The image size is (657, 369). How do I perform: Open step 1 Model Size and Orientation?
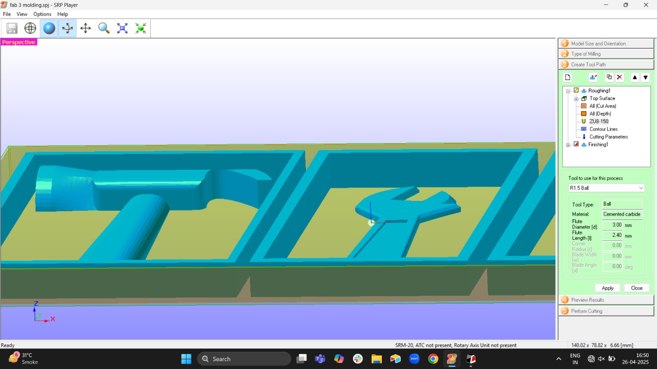point(606,43)
